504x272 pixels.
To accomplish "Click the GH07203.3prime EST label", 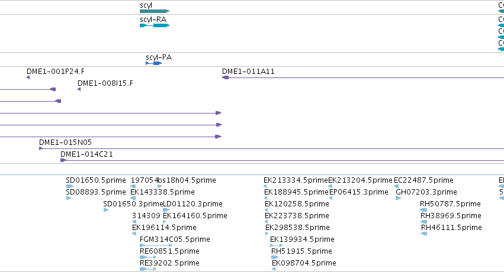I will [x=426, y=192].
